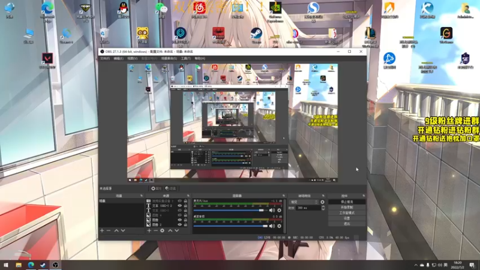Open the 5E platform desktop icon
Viewport: 480px width, 270px height.
[x=465, y=61]
